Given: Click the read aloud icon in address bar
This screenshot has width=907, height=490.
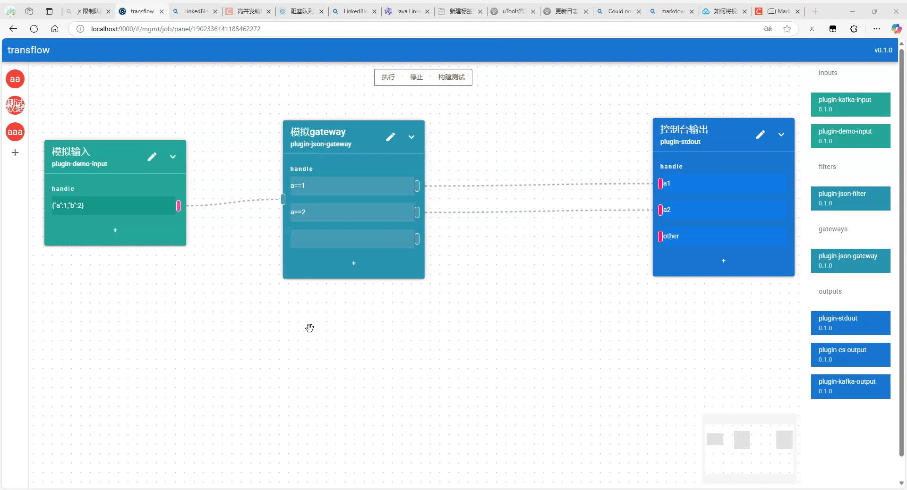Looking at the screenshot, I should [768, 29].
